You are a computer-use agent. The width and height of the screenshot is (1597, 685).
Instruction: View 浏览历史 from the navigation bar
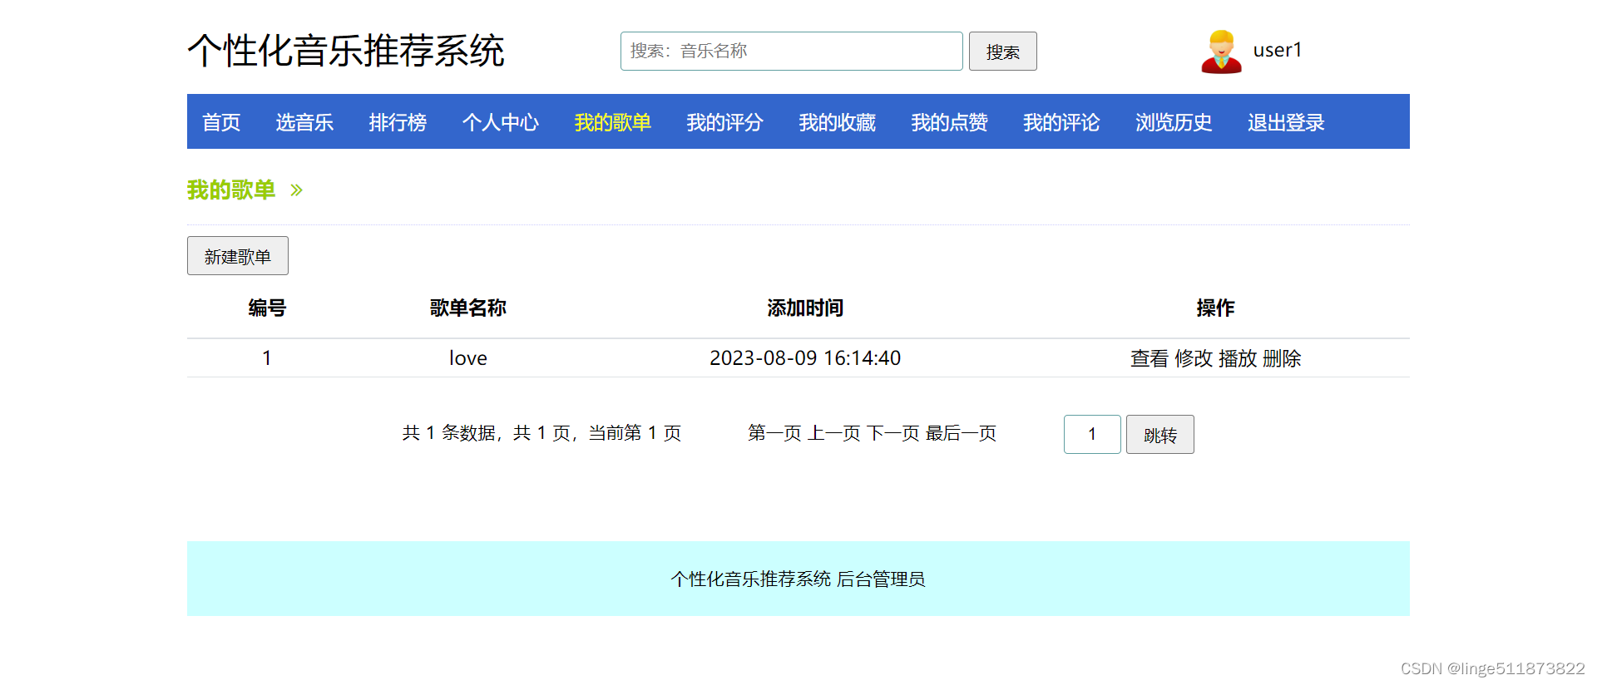(x=1174, y=122)
